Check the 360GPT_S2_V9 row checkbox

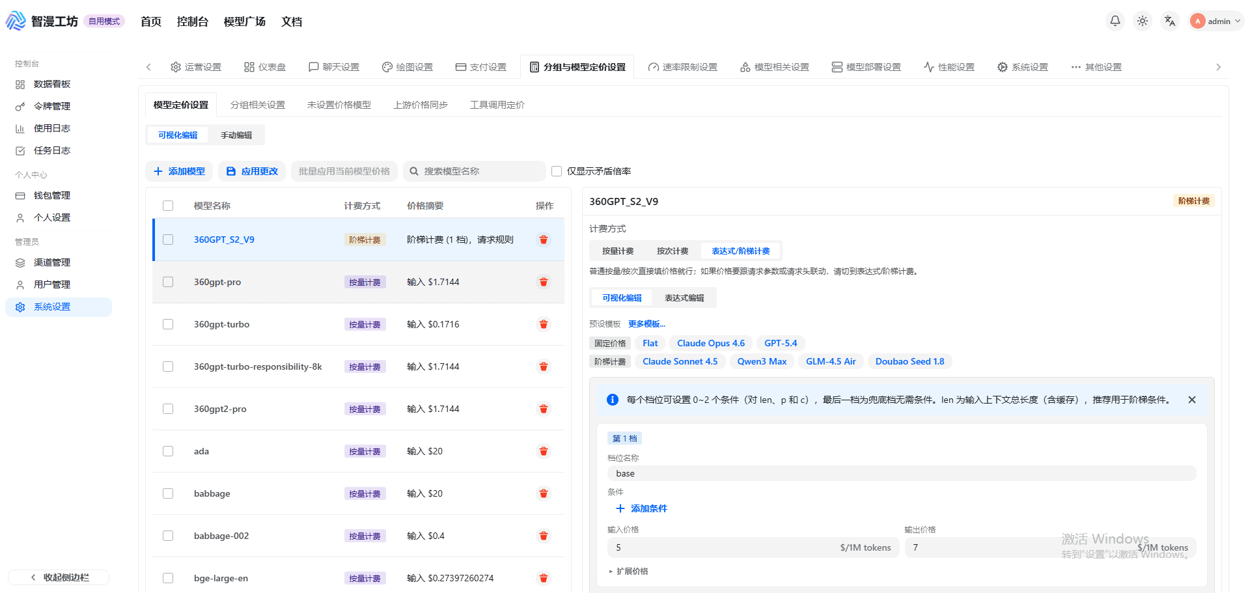pyautogui.click(x=168, y=240)
